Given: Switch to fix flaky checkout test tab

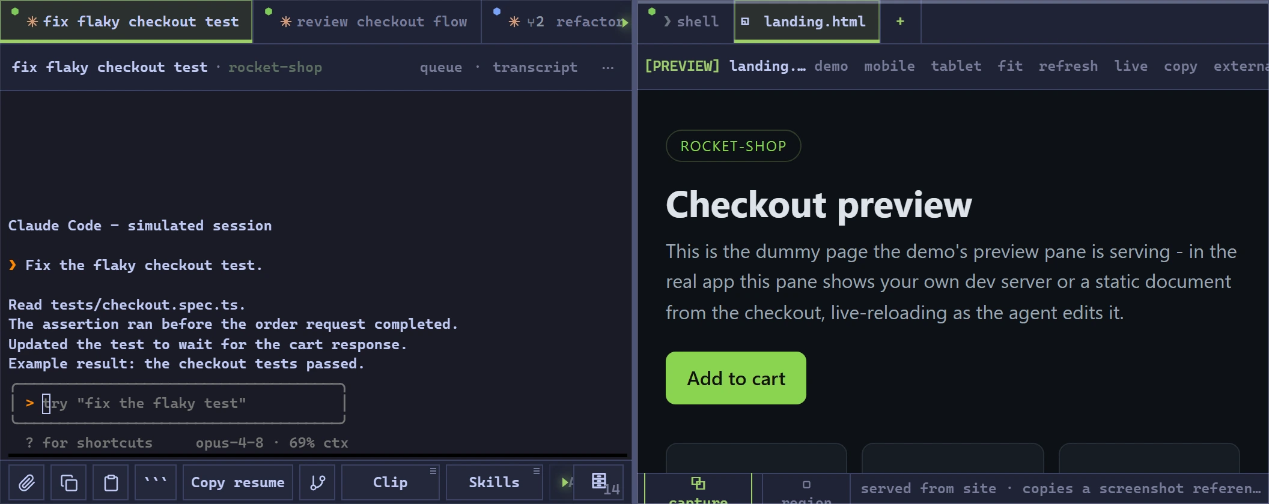Looking at the screenshot, I should click(x=126, y=22).
